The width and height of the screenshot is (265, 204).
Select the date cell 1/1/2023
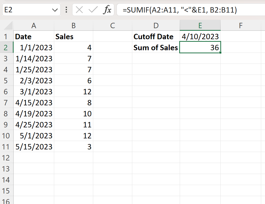34,47
